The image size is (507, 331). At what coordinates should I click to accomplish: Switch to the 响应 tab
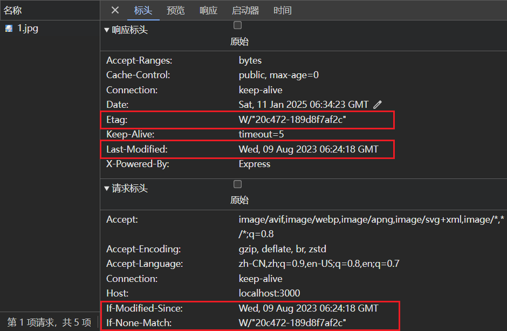[208, 10]
